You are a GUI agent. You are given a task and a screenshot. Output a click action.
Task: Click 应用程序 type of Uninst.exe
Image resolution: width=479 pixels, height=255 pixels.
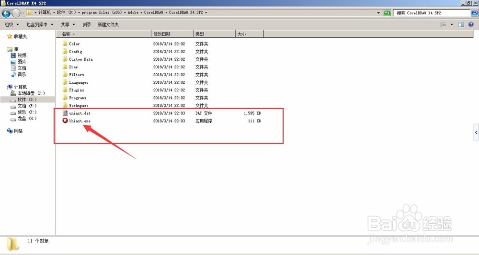pyautogui.click(x=204, y=121)
